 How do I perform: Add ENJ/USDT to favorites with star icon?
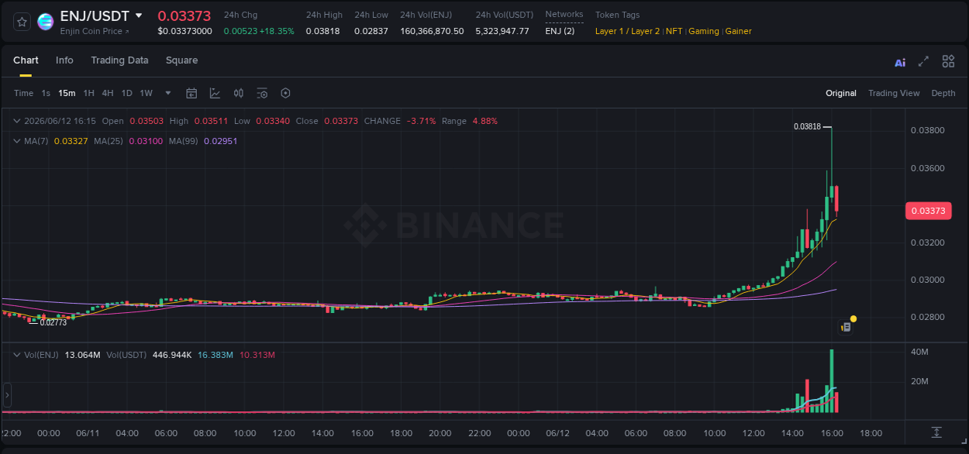tap(22, 22)
